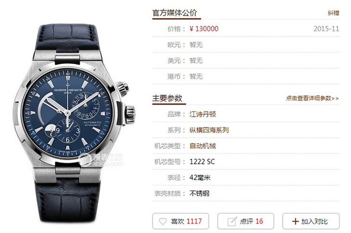Image resolution: width=351 pixels, height=233 pixels.
Task: Select the 官方媒体公价 section heading
Action: pos(175,13)
